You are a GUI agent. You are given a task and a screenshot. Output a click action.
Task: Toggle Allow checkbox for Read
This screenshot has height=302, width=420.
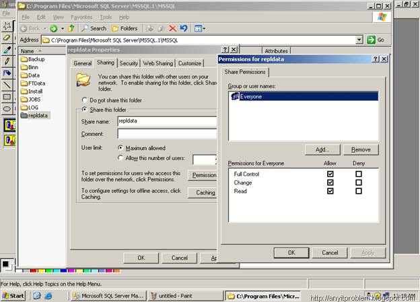point(330,191)
